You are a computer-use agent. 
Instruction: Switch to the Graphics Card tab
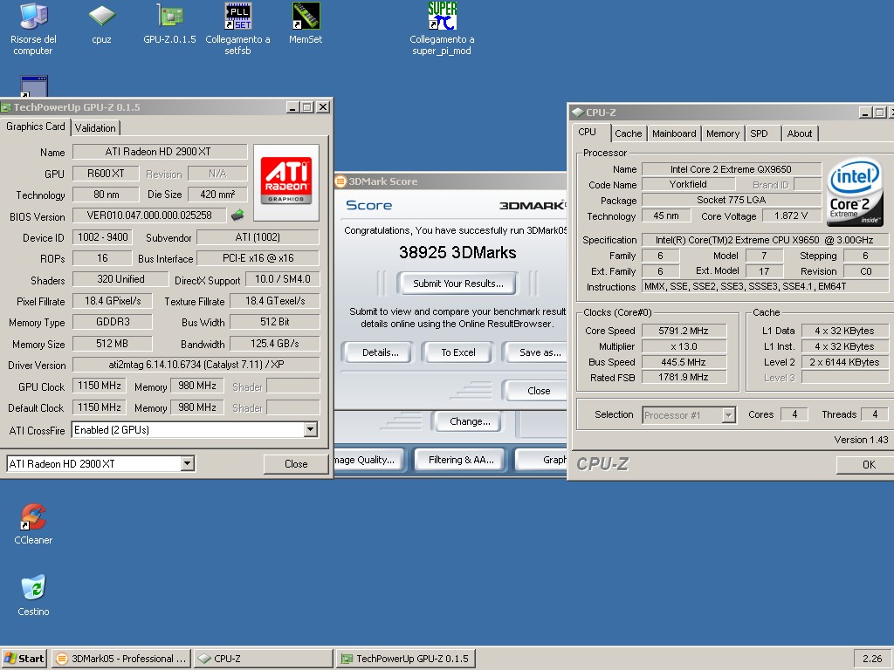point(35,126)
